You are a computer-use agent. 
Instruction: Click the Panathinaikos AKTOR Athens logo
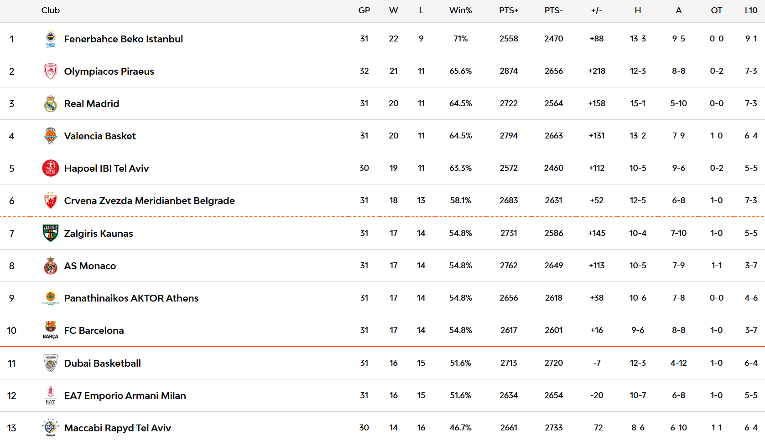click(51, 298)
